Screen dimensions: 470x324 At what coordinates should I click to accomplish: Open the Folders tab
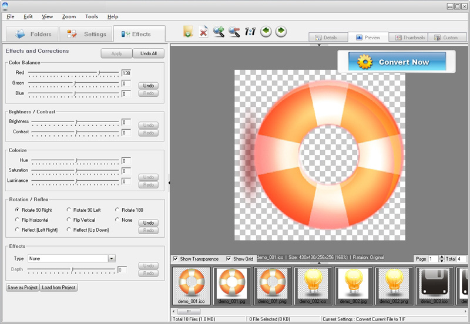pos(32,34)
